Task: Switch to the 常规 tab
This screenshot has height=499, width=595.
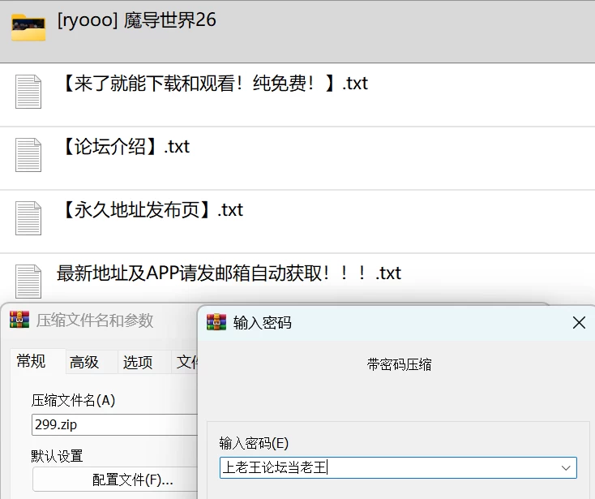Action: 32,361
